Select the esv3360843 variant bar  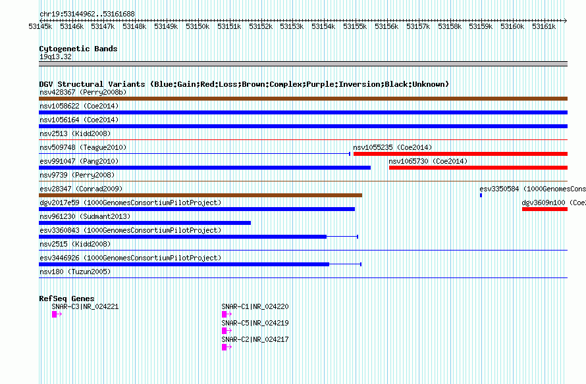point(198,237)
